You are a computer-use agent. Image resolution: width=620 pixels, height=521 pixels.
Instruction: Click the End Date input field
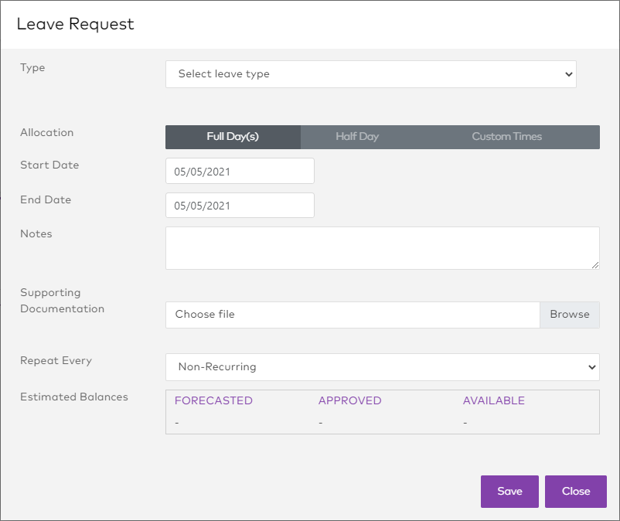point(240,206)
